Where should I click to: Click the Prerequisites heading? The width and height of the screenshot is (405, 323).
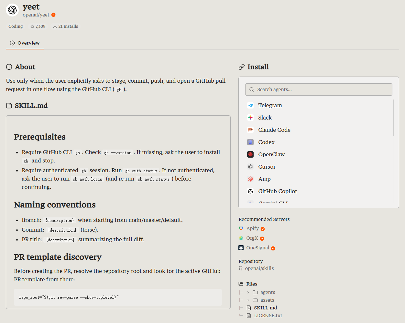[x=40, y=137]
